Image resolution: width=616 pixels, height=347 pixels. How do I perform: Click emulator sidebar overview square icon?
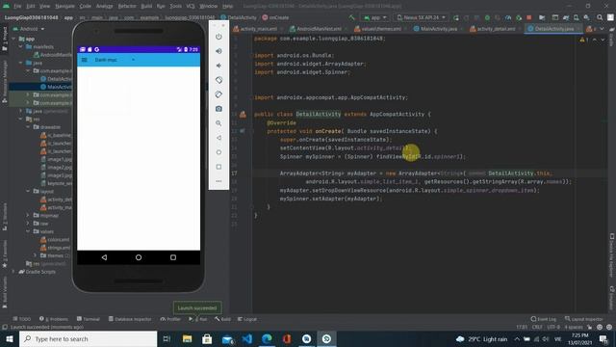tap(218, 167)
